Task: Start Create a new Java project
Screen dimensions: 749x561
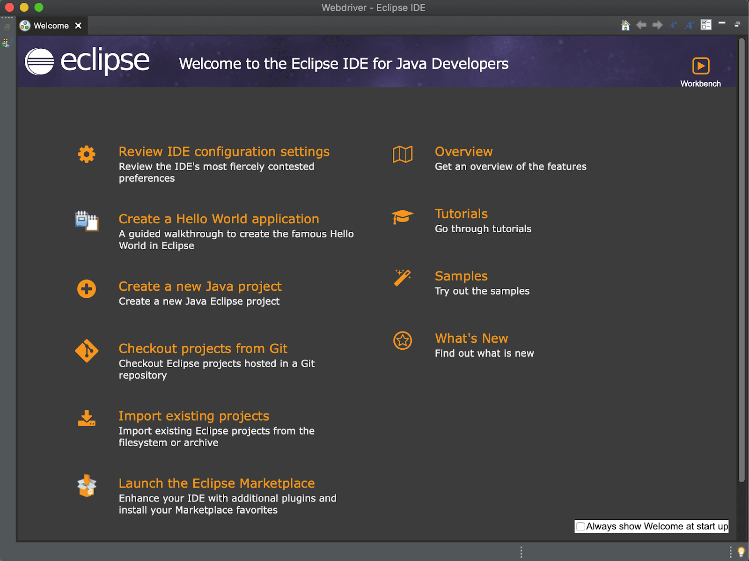Action: click(200, 286)
